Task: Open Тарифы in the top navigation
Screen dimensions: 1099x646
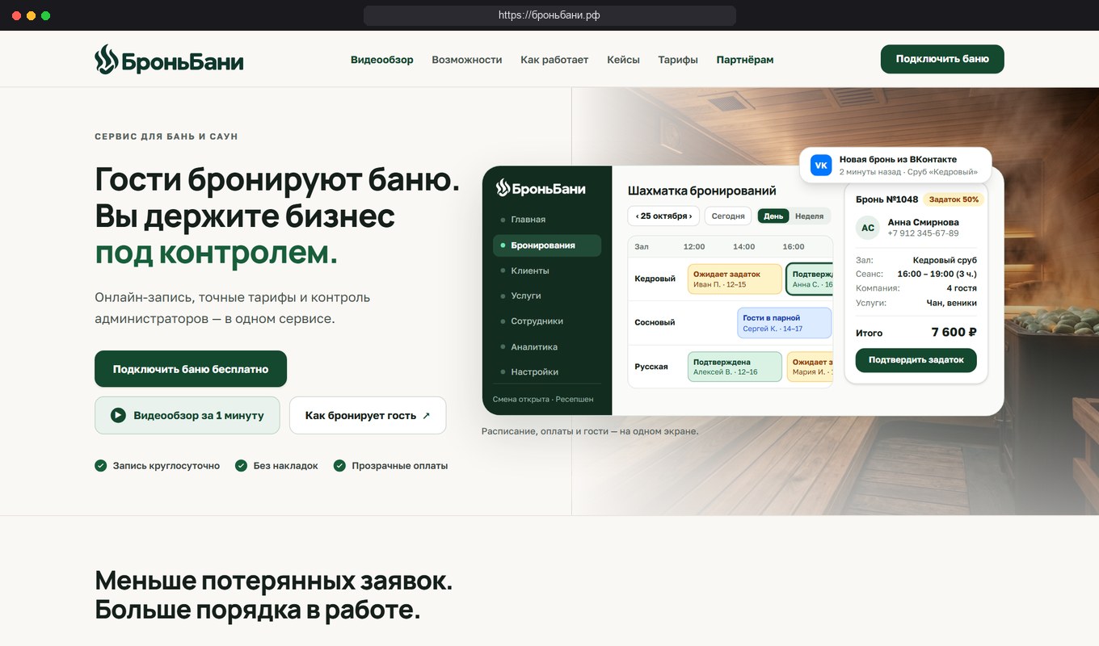Action: click(678, 60)
